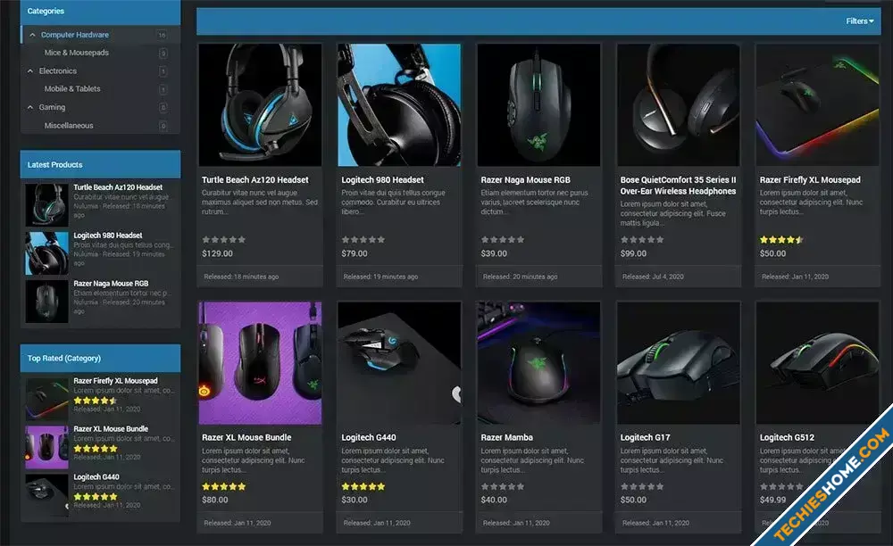
Task: Open the Logitech G17 product image
Action: (679, 363)
